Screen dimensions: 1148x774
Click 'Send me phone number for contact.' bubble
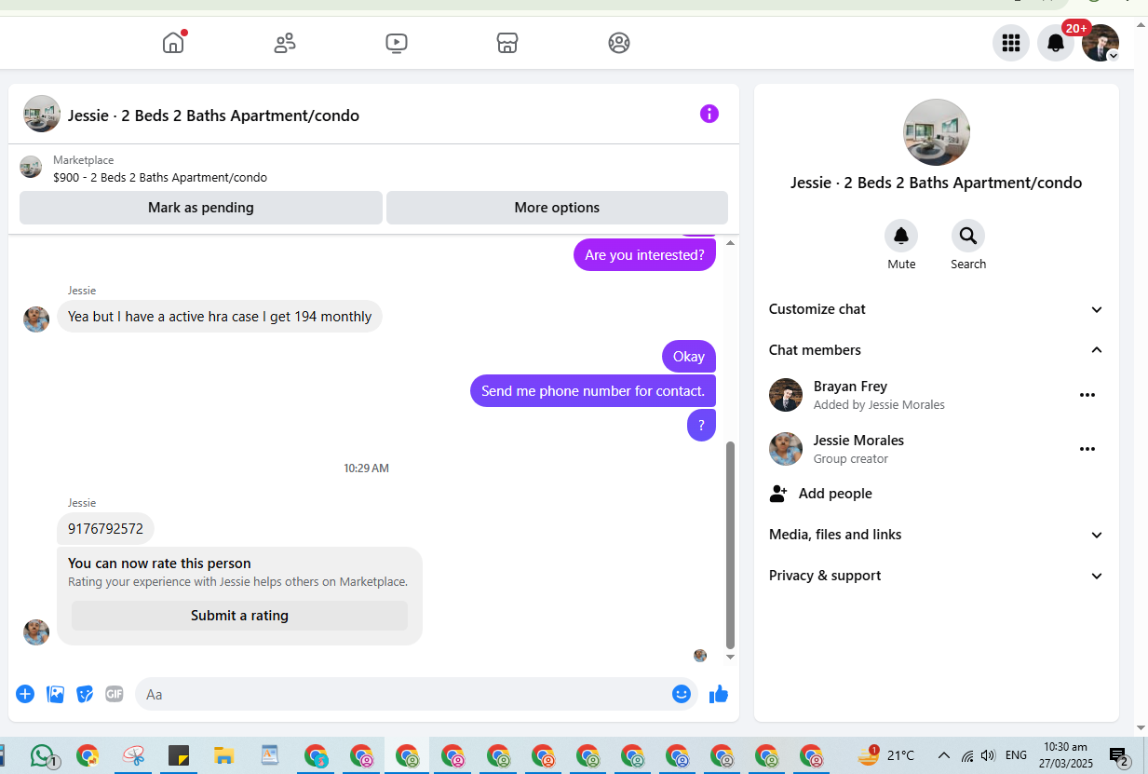point(593,391)
